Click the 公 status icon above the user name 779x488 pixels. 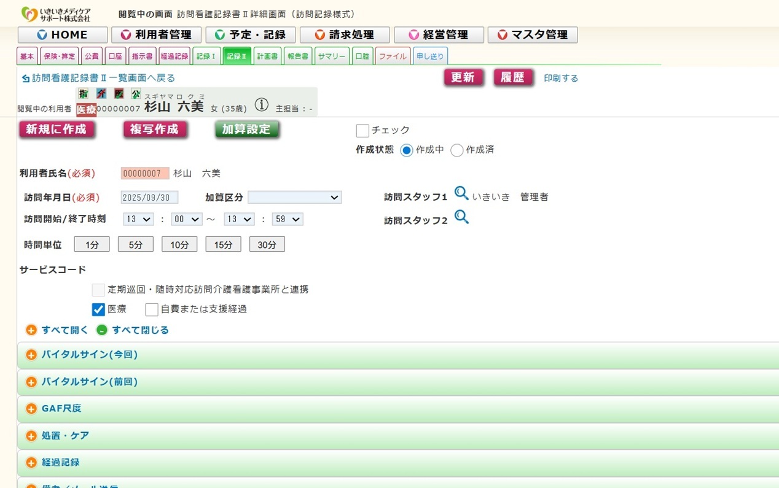(x=136, y=94)
